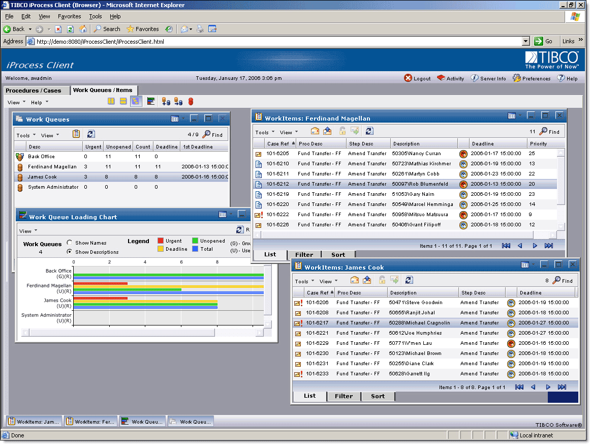Click the Go button next to address bar

click(544, 41)
